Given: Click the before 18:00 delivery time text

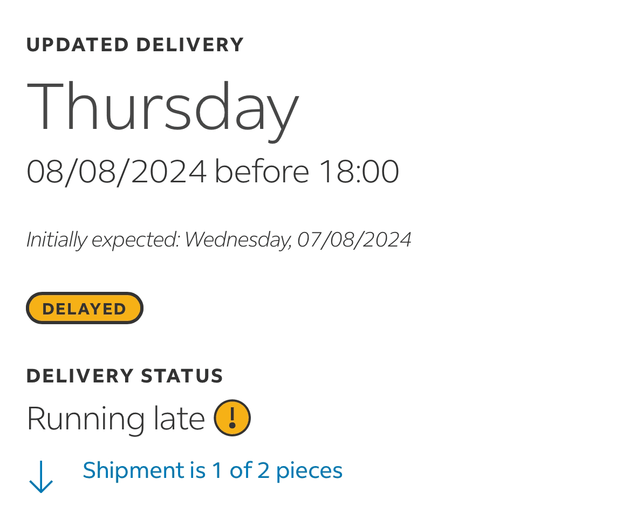Looking at the screenshot, I should pyautogui.click(x=306, y=172).
